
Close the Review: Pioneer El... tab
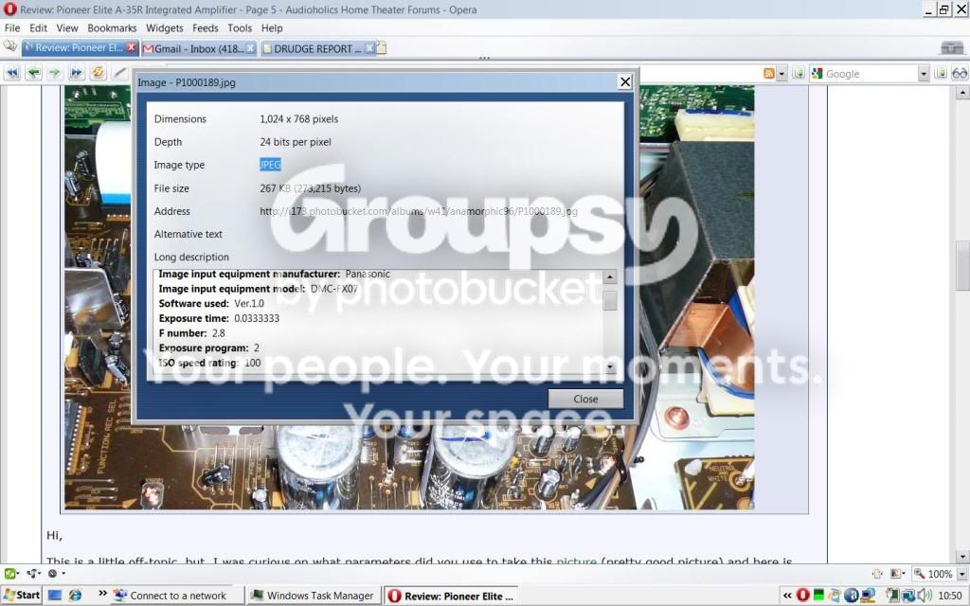131,47
